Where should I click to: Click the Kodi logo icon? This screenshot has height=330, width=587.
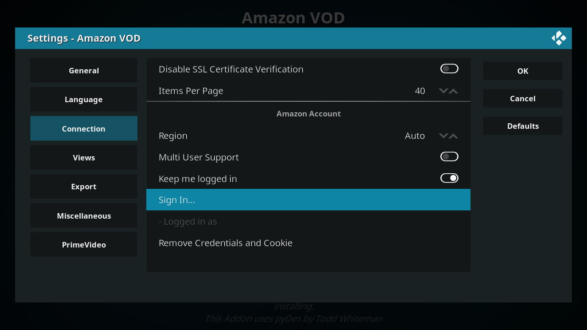pyautogui.click(x=559, y=38)
